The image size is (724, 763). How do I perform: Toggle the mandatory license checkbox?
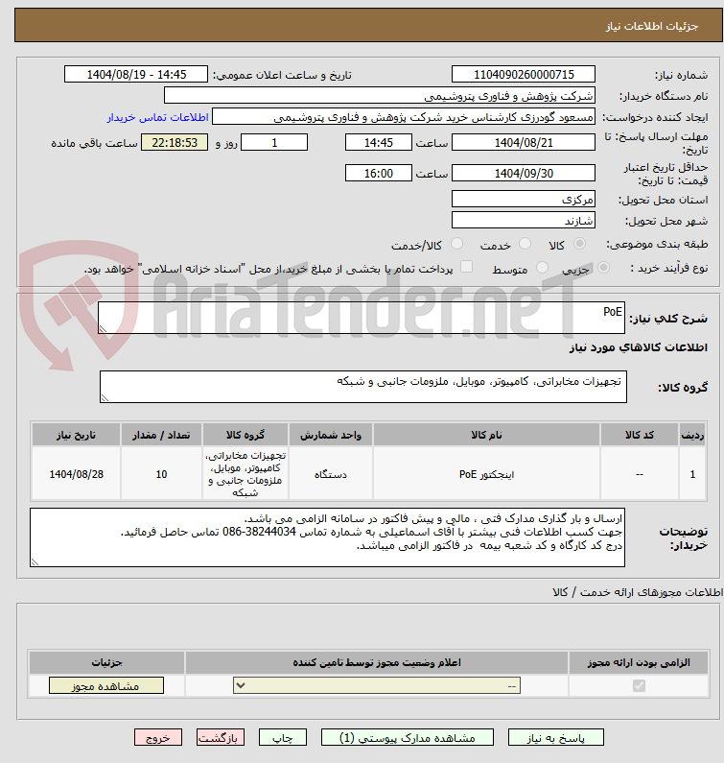click(x=639, y=685)
